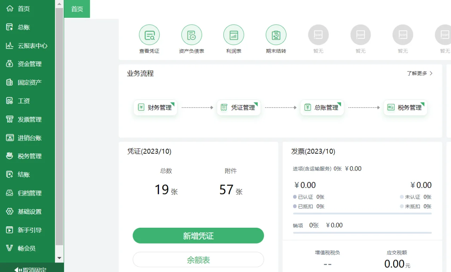Click the 新增凭证 button
Screen dimensions: 451x272
pos(198,235)
